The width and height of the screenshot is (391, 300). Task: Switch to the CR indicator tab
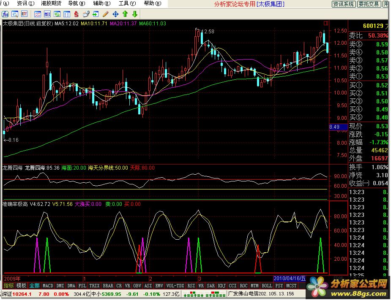click(119, 286)
